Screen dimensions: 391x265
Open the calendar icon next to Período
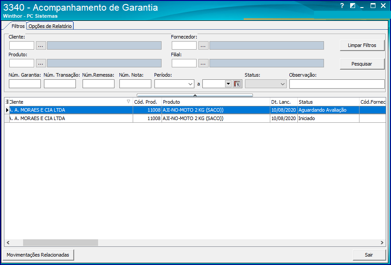coord(237,84)
